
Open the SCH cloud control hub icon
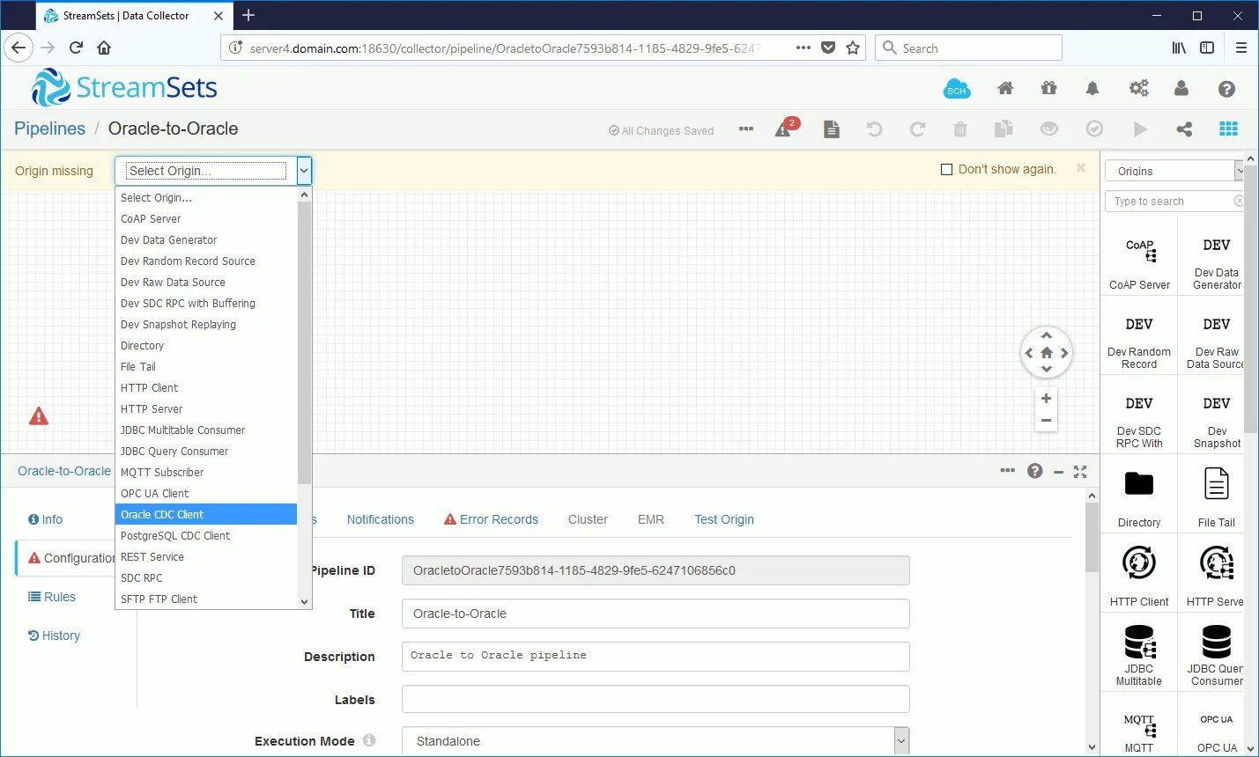(x=957, y=88)
